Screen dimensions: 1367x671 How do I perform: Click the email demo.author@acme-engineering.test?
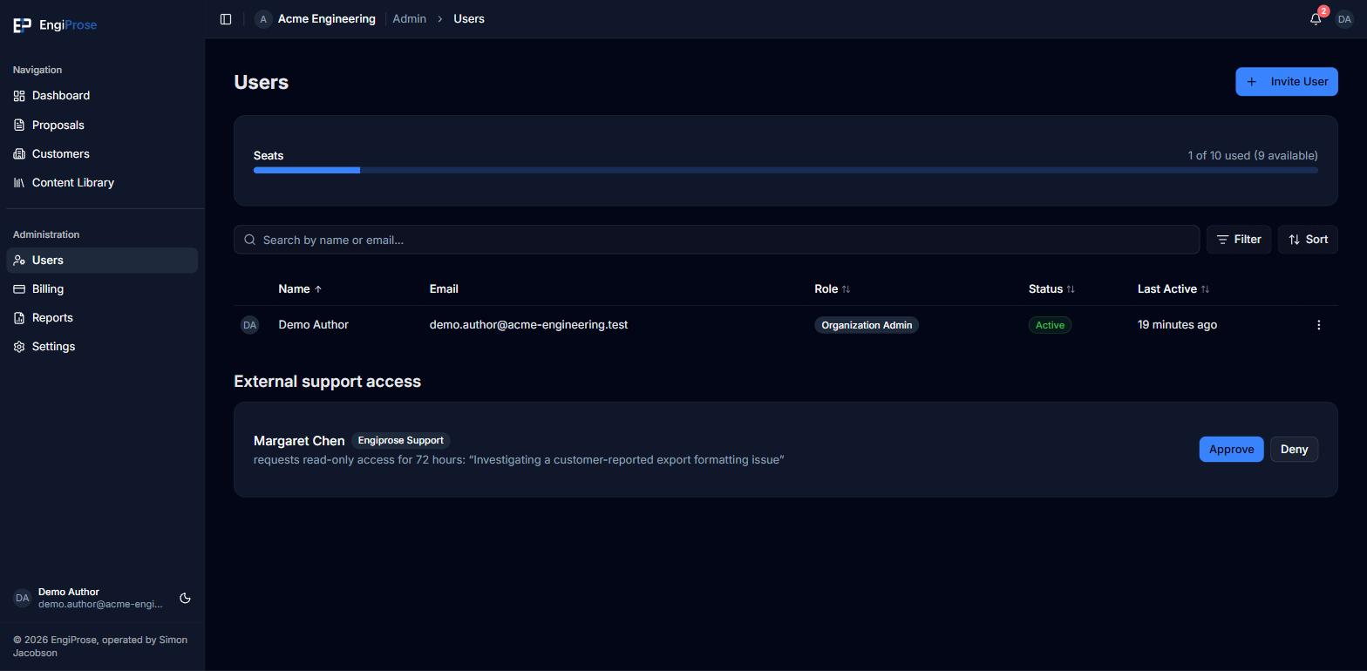[528, 325]
